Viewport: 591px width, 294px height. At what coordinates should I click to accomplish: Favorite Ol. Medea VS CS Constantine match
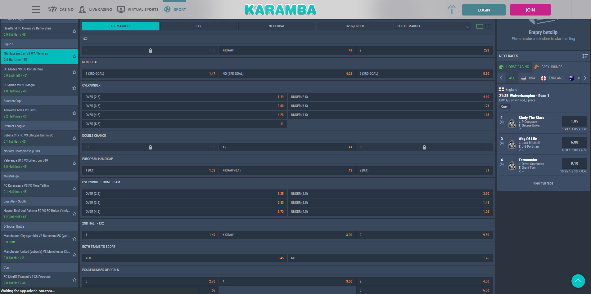(74, 72)
